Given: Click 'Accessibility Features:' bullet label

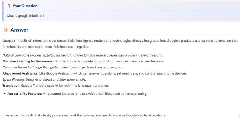Looking at the screenshot, I should (x=25, y=94).
